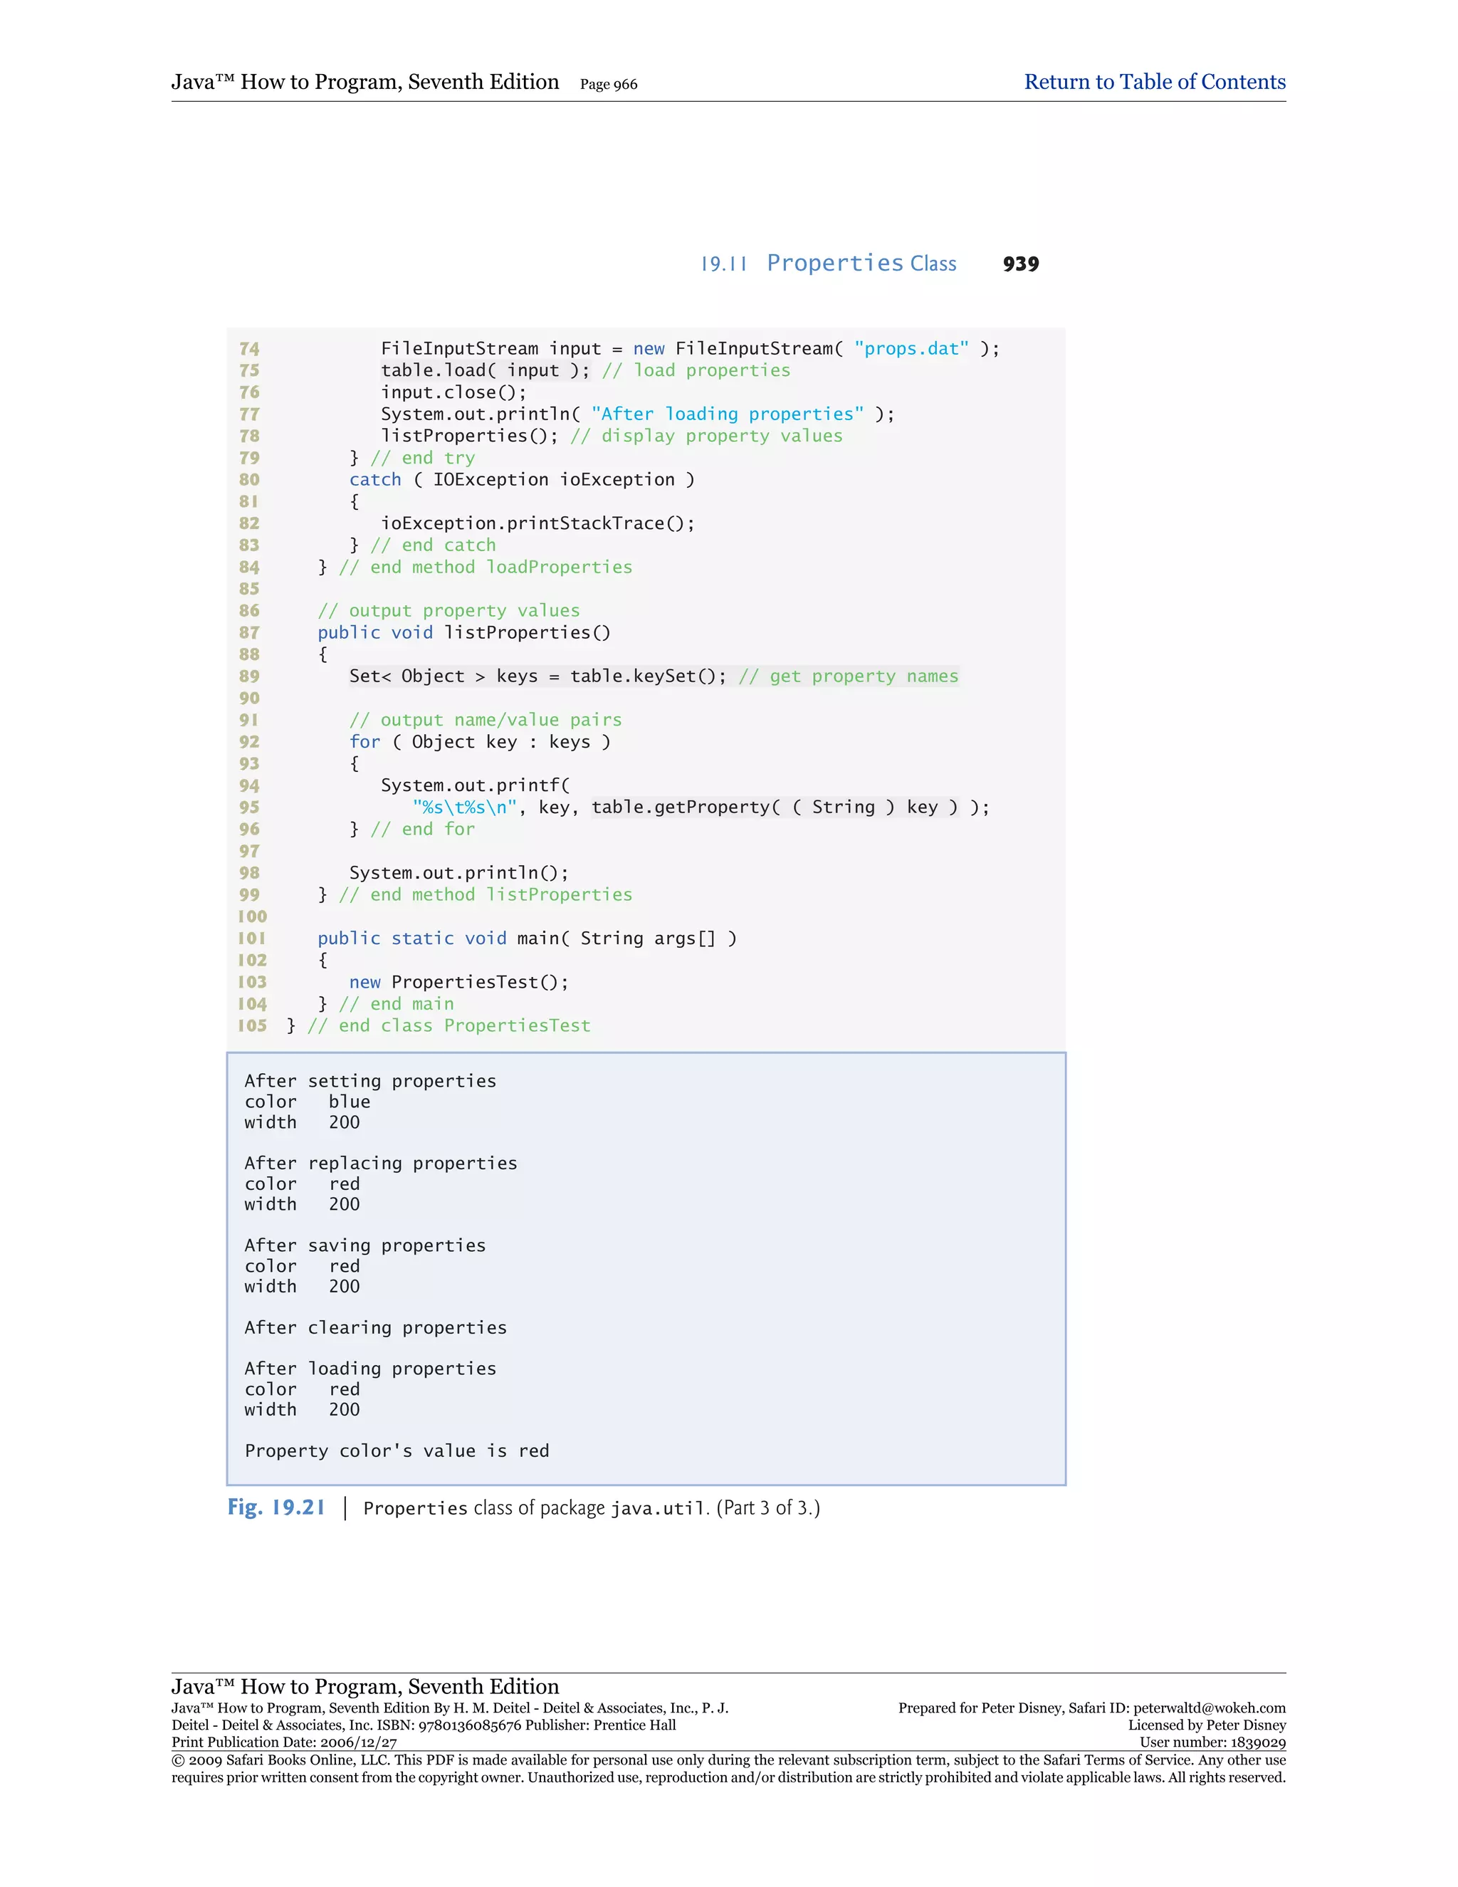Click the output line Property color's value is red

click(397, 1450)
